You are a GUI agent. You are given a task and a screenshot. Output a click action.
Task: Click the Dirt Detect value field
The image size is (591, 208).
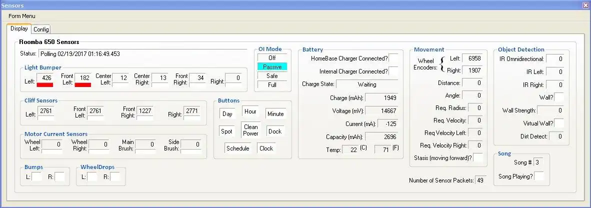click(x=556, y=136)
